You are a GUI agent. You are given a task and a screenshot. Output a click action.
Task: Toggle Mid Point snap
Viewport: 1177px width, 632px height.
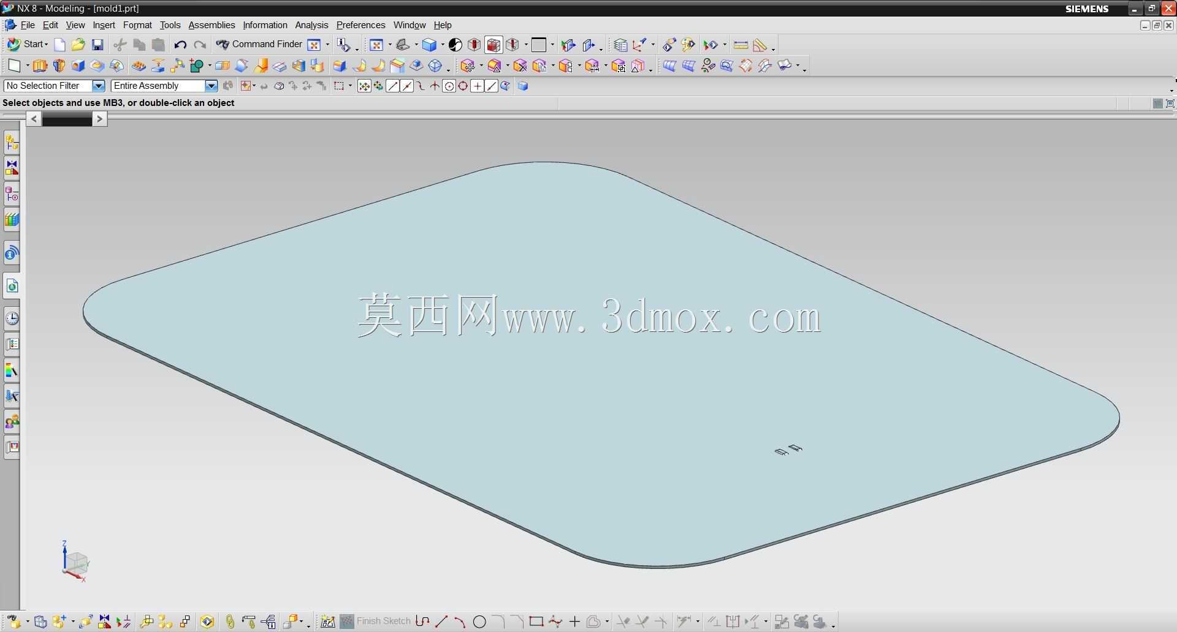point(406,86)
